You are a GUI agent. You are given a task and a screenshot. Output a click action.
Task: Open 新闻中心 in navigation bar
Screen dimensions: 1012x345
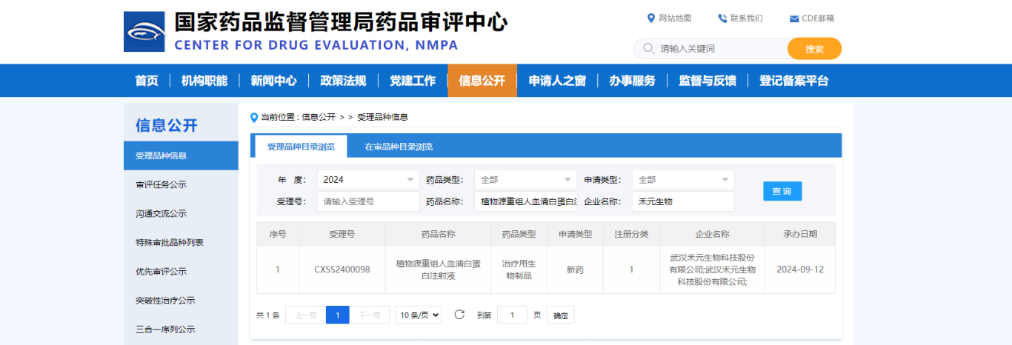[273, 81]
